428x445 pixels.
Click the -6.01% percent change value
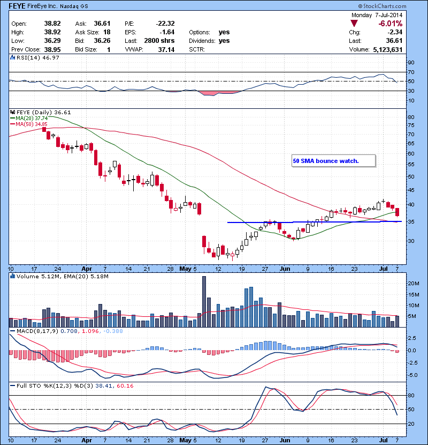coord(391,24)
